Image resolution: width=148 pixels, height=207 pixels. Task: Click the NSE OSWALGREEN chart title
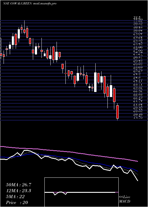click(17, 4)
